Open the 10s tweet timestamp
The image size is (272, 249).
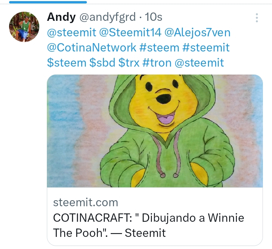[153, 17]
